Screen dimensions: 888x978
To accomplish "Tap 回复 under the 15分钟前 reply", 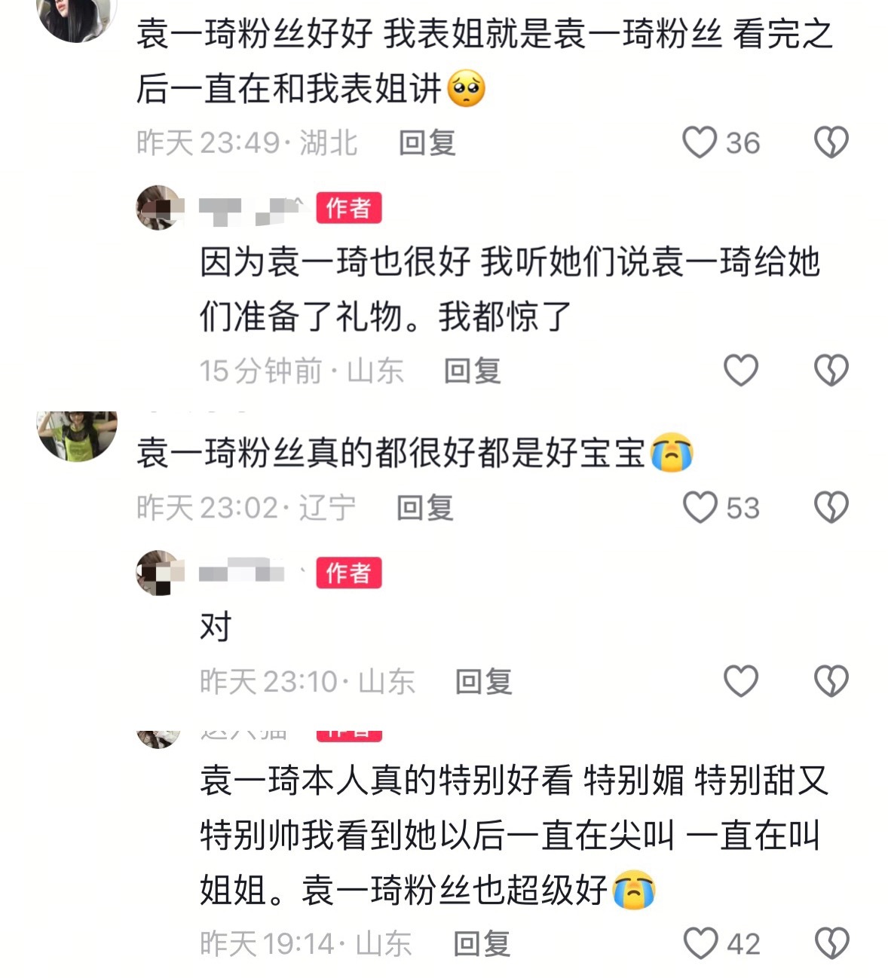I will click(472, 370).
